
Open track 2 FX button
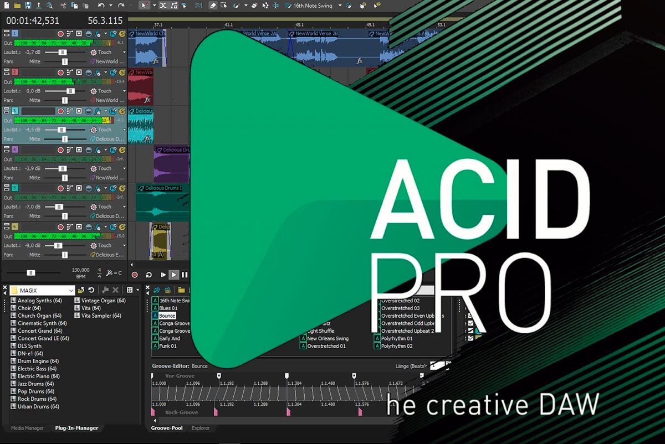point(98,72)
